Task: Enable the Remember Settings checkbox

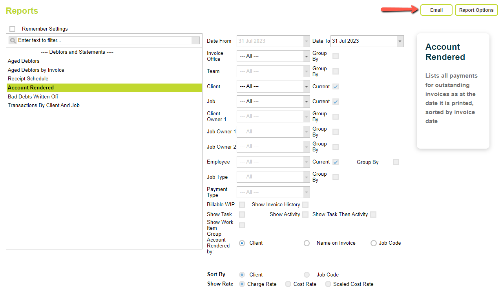Action: (12, 29)
